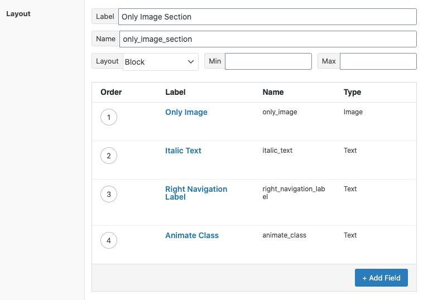Click the animate_class field name
This screenshot has height=300, width=423.
tap(284, 235)
